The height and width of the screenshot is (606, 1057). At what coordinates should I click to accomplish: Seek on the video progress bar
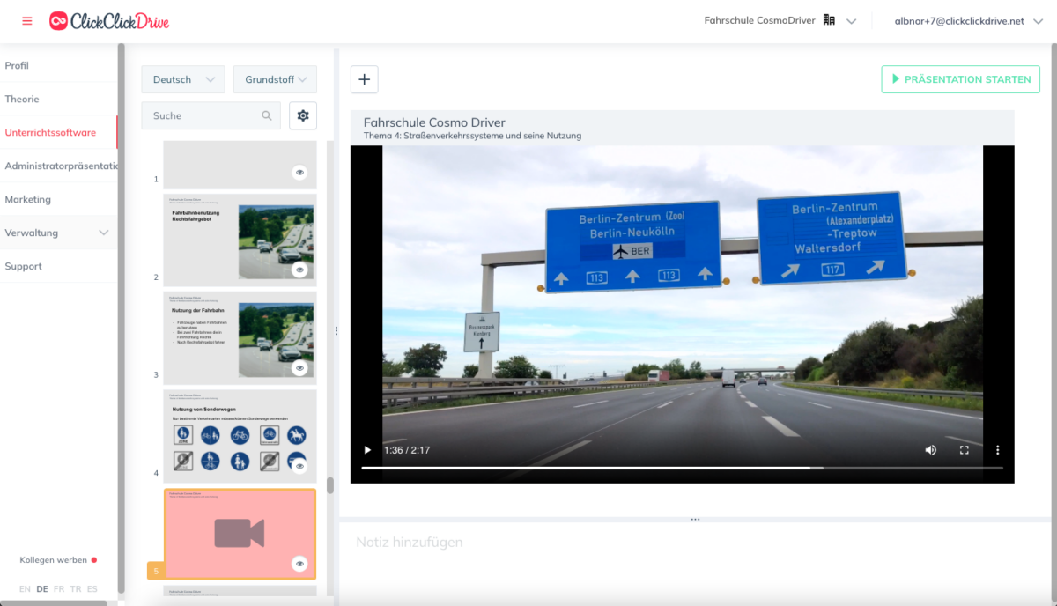pyautogui.click(x=682, y=468)
